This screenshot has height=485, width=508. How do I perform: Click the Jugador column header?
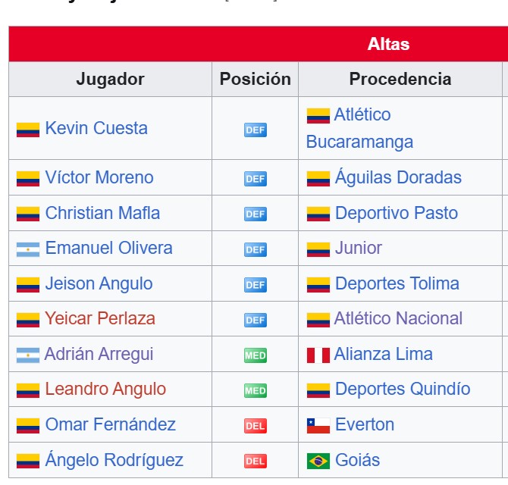point(110,79)
